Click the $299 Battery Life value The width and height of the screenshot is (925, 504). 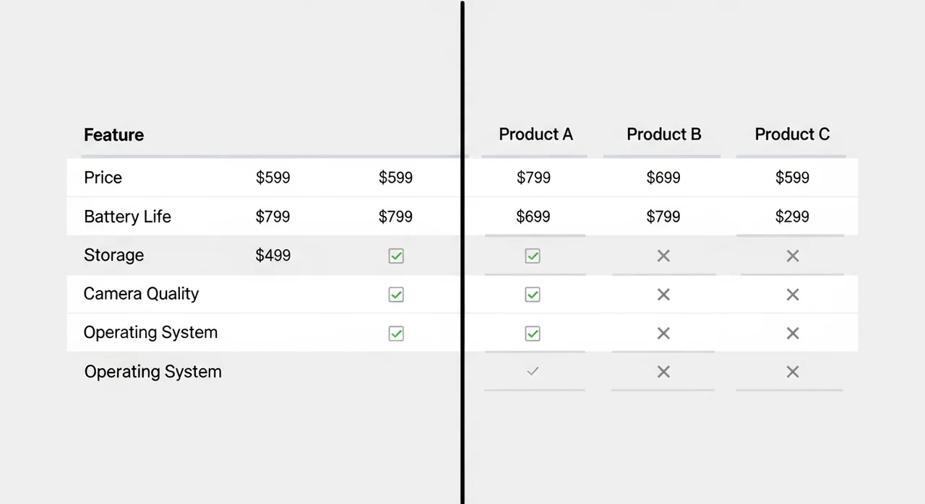pos(792,217)
